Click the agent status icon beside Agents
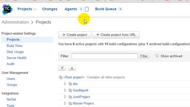Screen dimensions: 190x107 pyautogui.click(x=87, y=9)
